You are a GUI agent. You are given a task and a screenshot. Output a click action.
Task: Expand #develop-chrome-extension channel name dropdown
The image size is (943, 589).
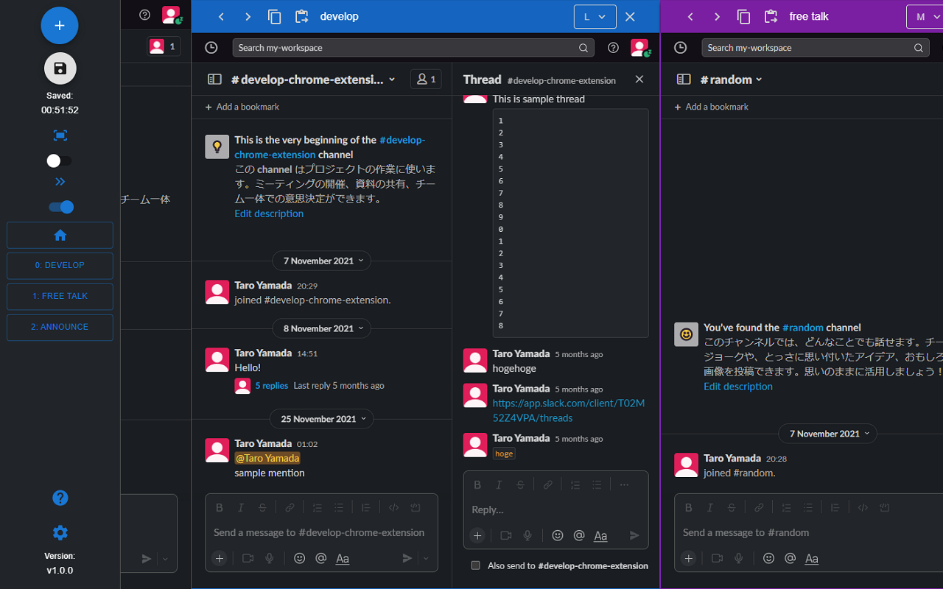pyautogui.click(x=314, y=80)
